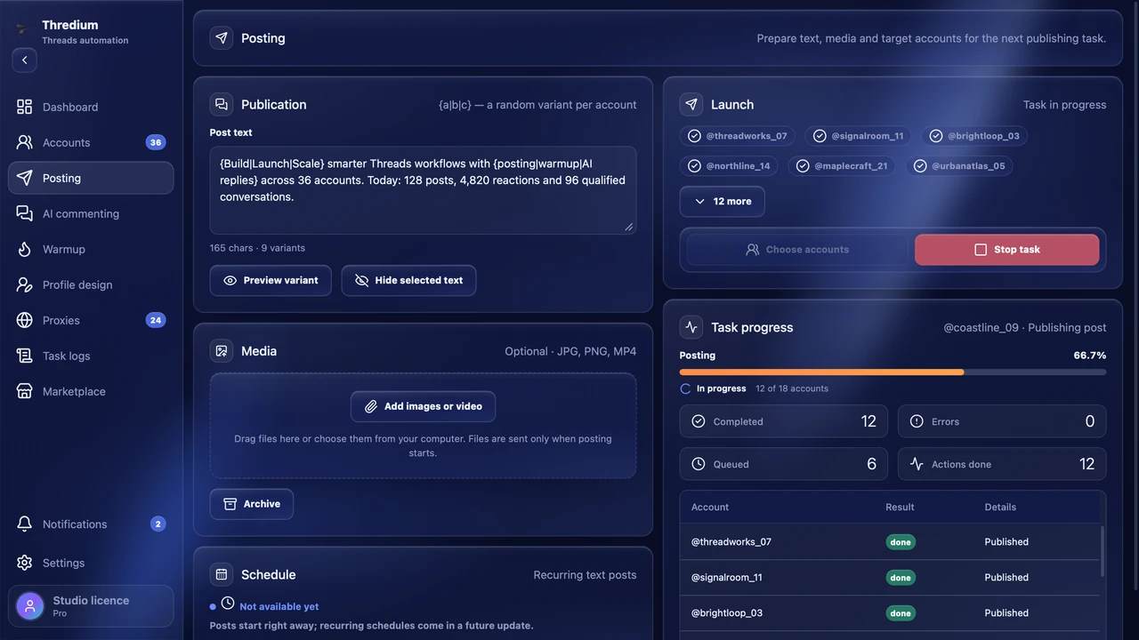Click Preview variant button

coord(271,280)
